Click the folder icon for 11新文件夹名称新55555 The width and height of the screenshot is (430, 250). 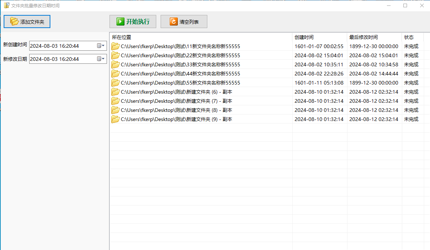(115, 46)
